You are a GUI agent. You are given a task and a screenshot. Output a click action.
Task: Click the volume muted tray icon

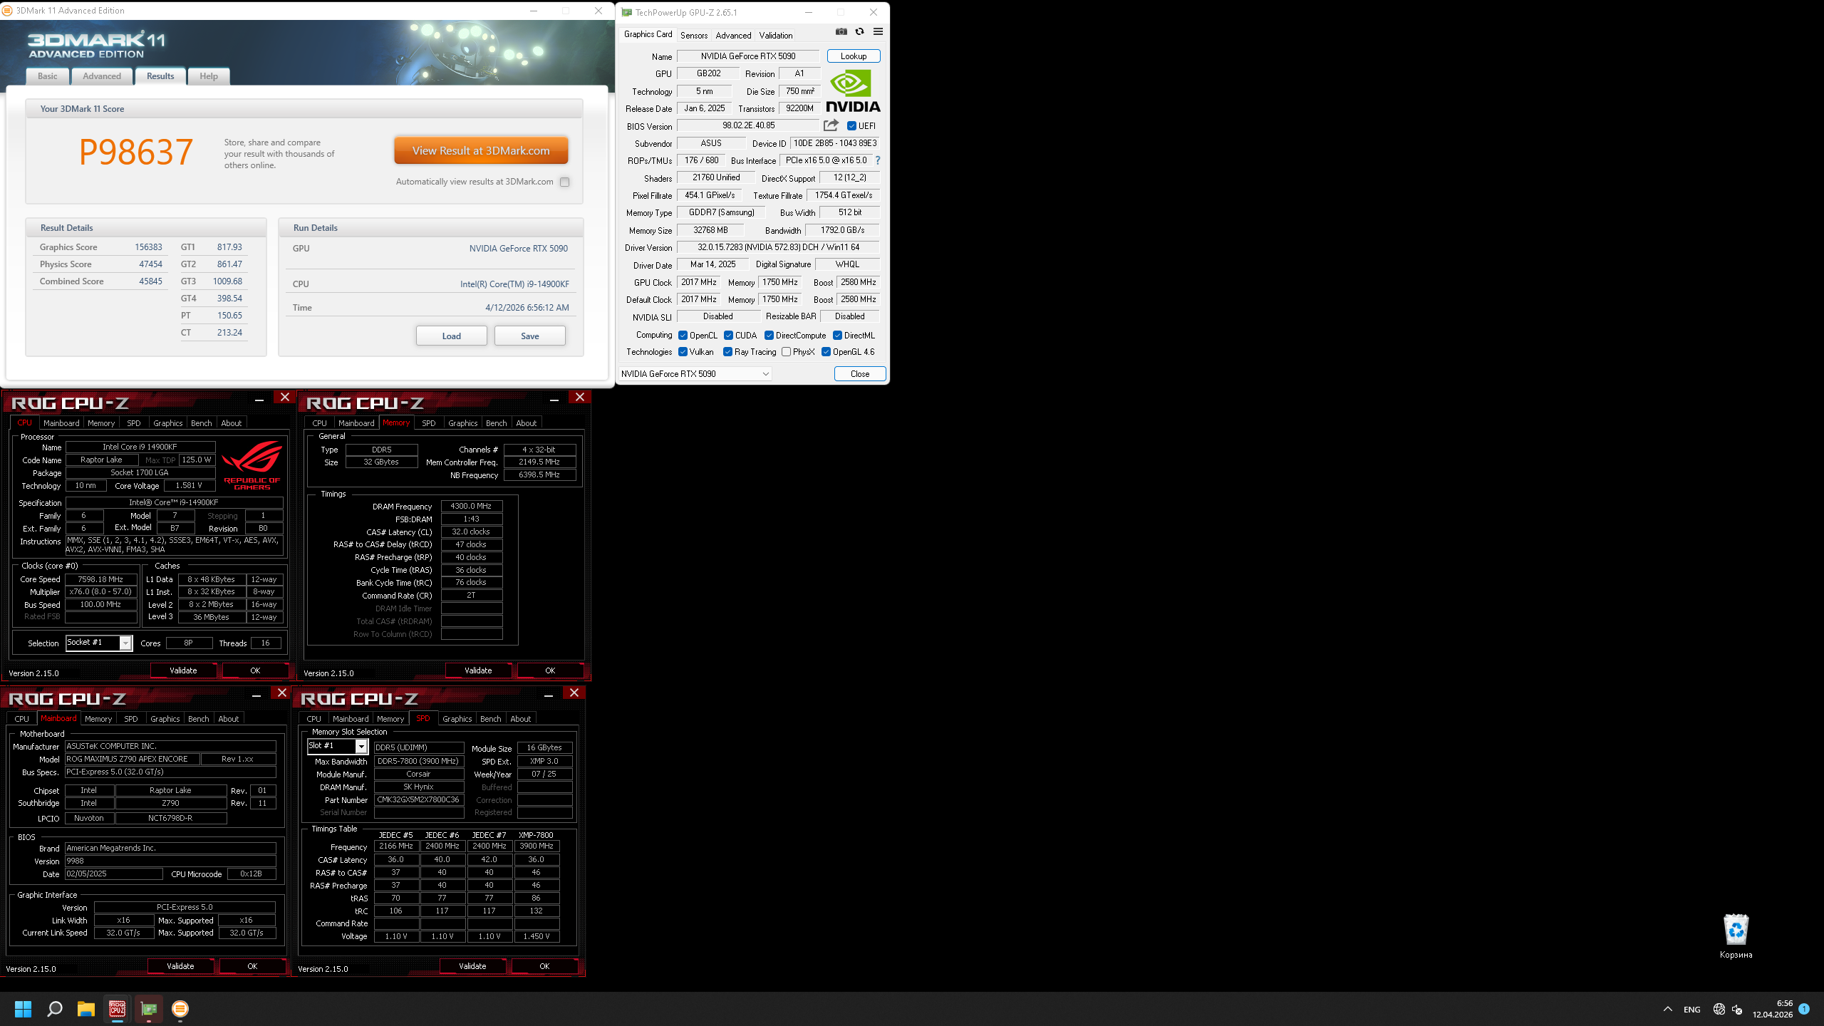click(1737, 1009)
